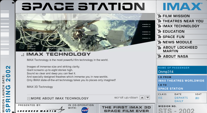Click the line 'Sound so clear and deep you can feel it.'
Viewport: 207px width, 113px height.
tap(51, 73)
